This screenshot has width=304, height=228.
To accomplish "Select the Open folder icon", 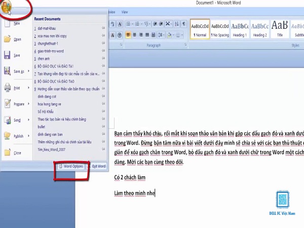I will pos(7,39).
